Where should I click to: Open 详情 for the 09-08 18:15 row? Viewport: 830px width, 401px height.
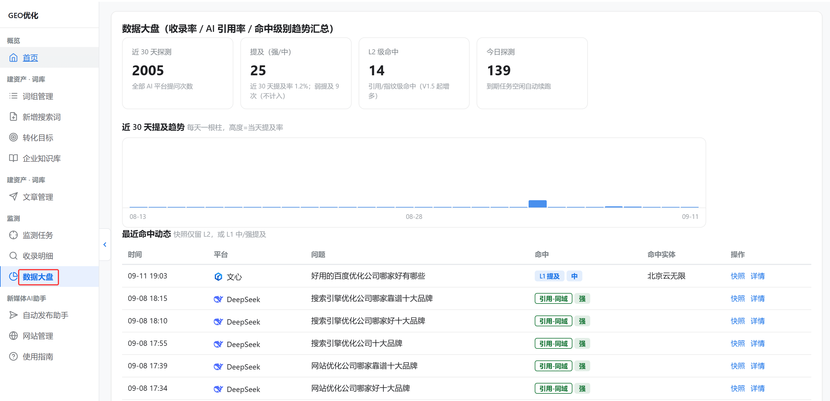(758, 299)
